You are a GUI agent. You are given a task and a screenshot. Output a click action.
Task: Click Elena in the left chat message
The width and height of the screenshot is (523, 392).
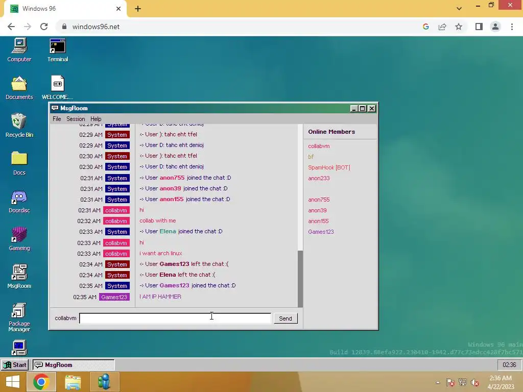point(168,275)
